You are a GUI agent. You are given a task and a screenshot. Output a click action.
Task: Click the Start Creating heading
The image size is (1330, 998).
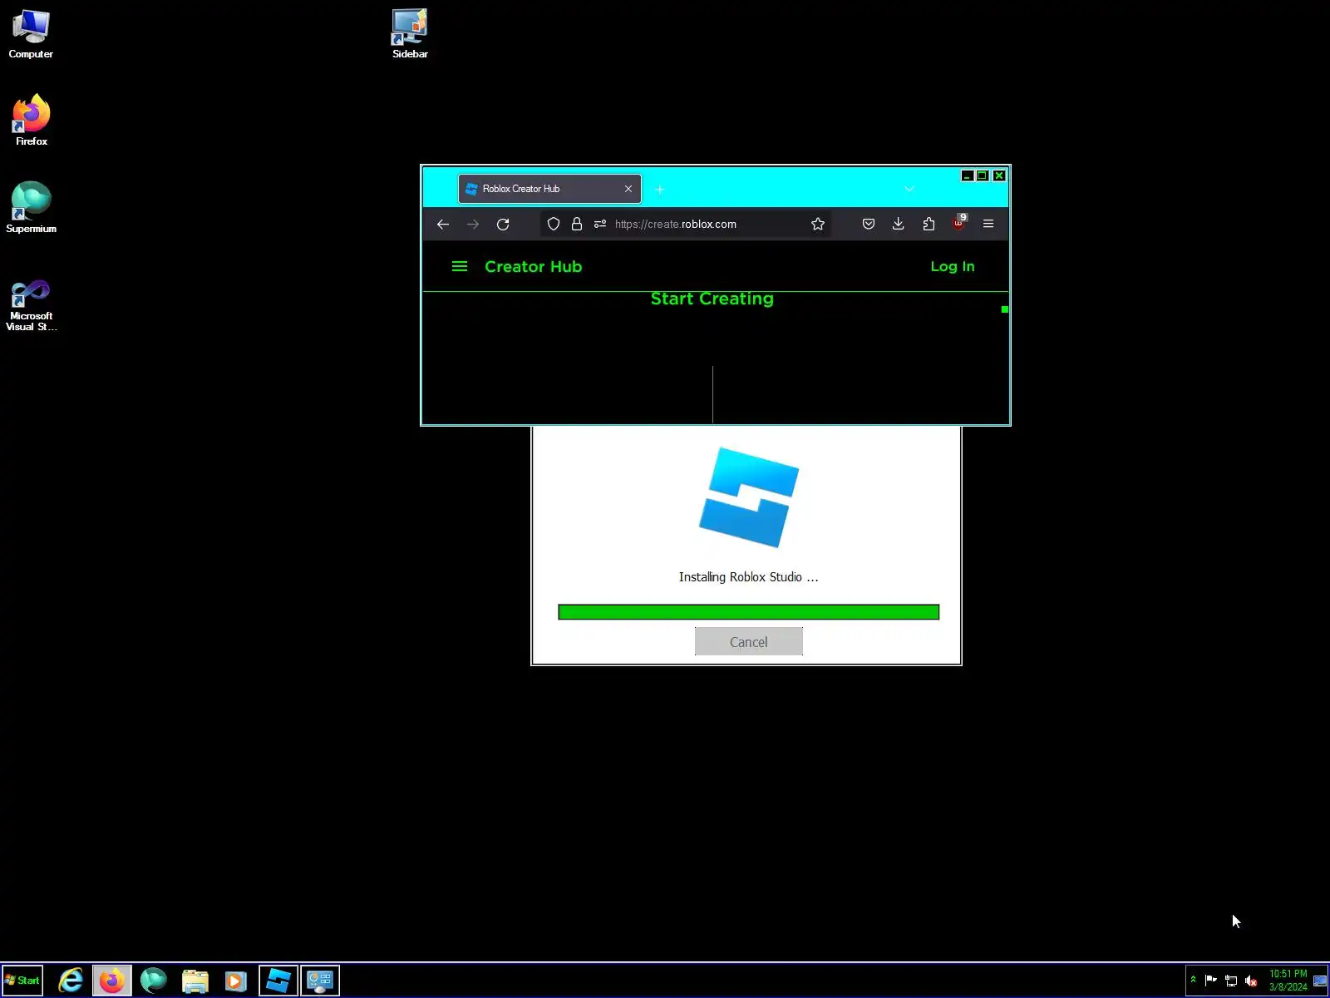coord(712,299)
